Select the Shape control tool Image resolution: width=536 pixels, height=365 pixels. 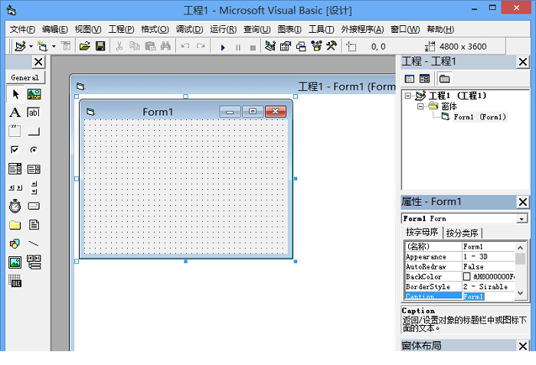click(x=15, y=243)
